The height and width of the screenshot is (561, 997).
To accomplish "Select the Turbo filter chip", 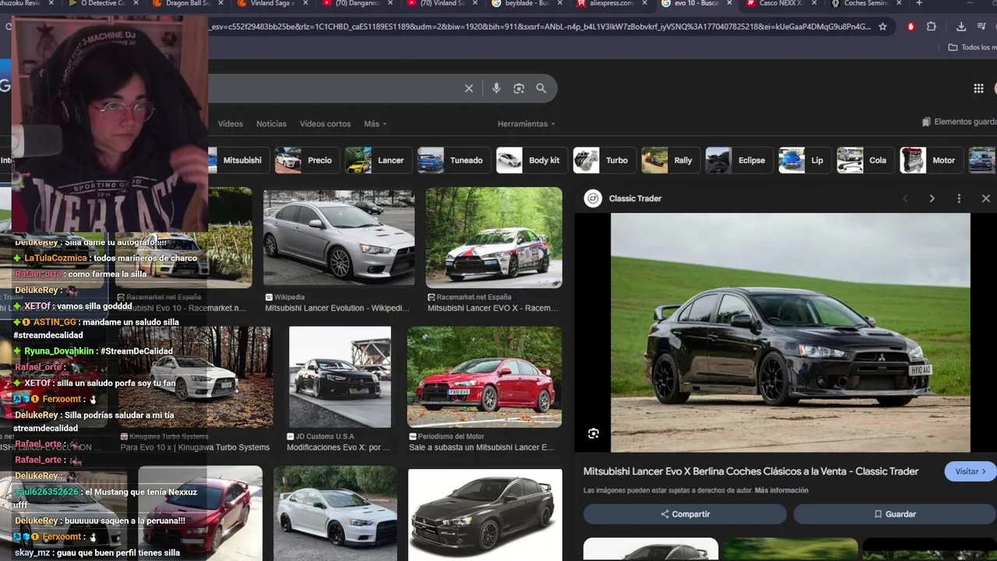I will (x=604, y=161).
